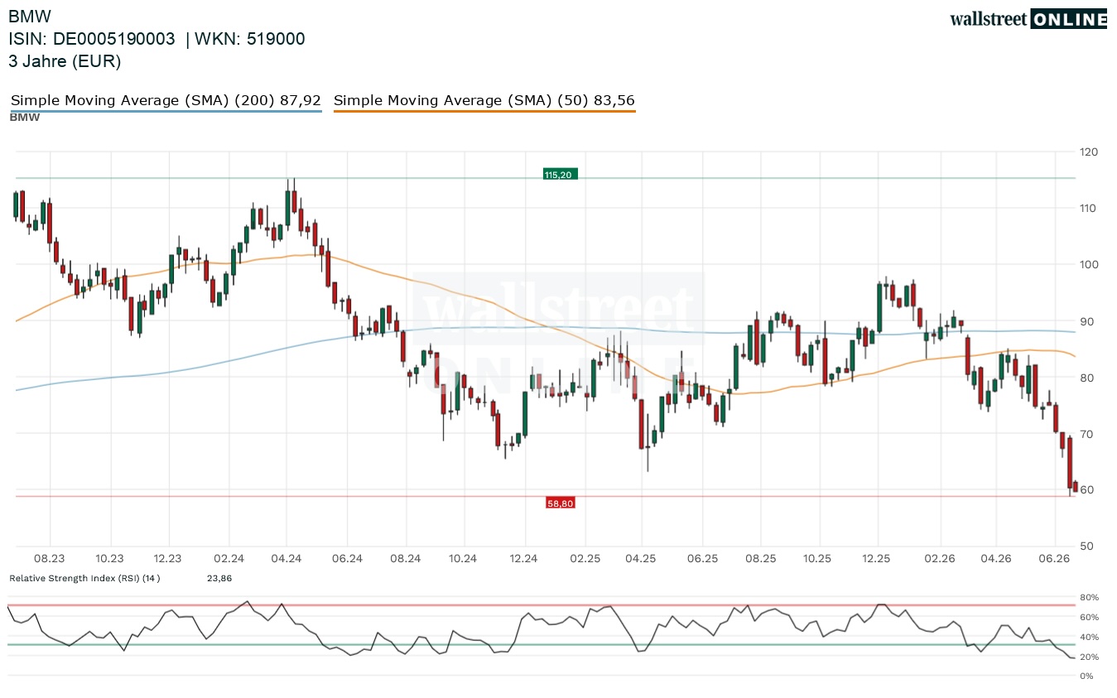
Task: Click the SMA (50) 83,56 legend entry
Action: pyautogui.click(x=484, y=100)
